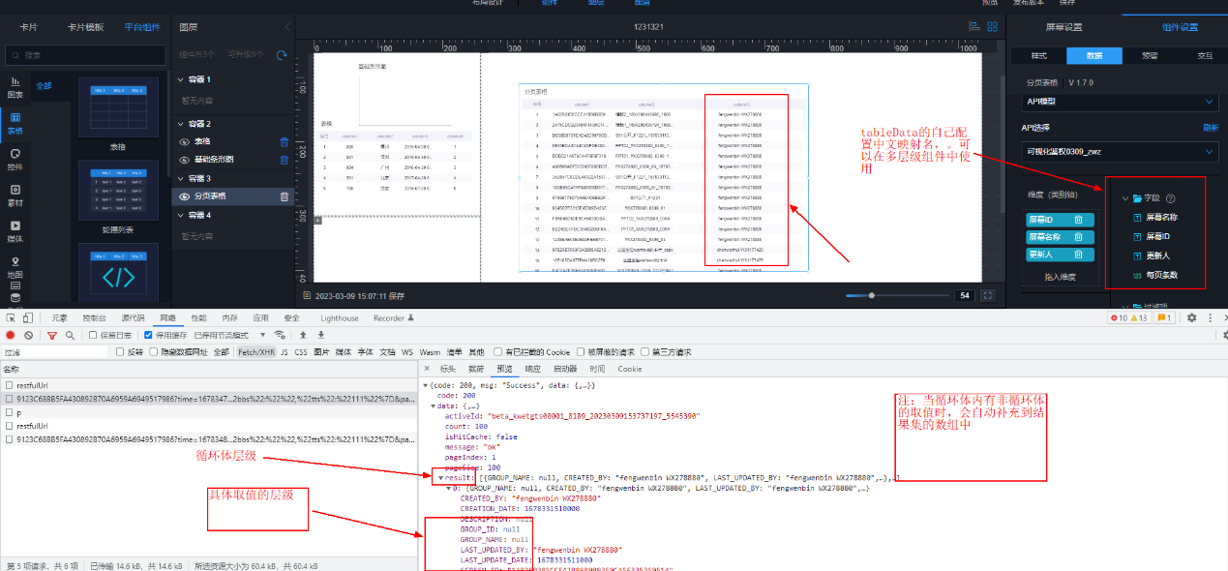Toggle DevTools device toolbar icon
Image resolution: width=1228 pixels, height=571 pixels.
point(29,317)
